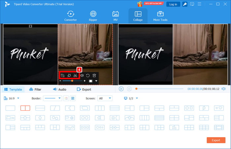Pick the star shape template
The height and width of the screenshot is (149, 231).
click(25, 118)
